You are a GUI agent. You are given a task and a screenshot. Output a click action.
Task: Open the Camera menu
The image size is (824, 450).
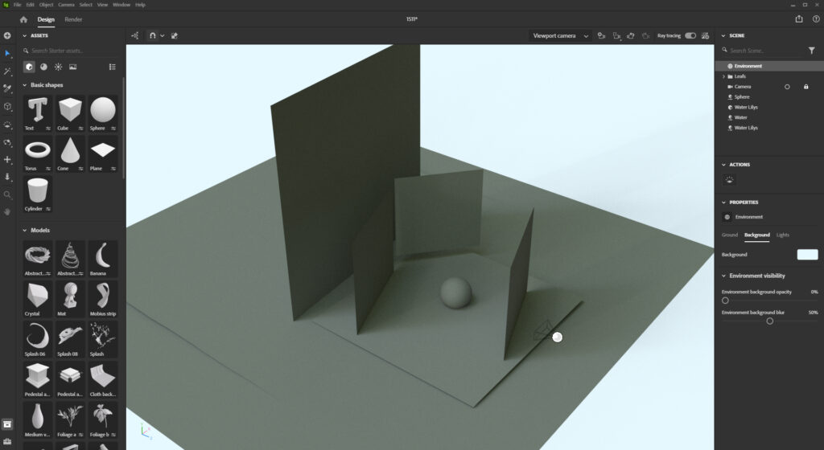point(66,5)
